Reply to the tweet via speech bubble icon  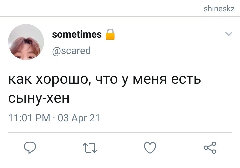[x=30, y=147]
